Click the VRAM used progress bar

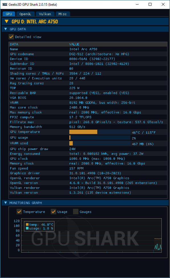coord(100,143)
